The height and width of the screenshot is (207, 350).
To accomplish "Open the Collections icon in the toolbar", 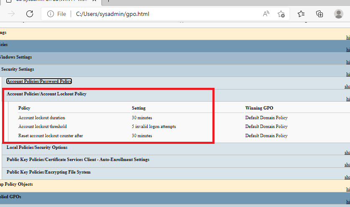I will (319, 14).
